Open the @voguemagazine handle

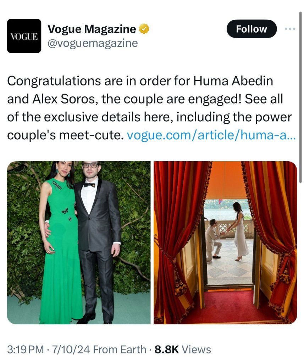93,43
